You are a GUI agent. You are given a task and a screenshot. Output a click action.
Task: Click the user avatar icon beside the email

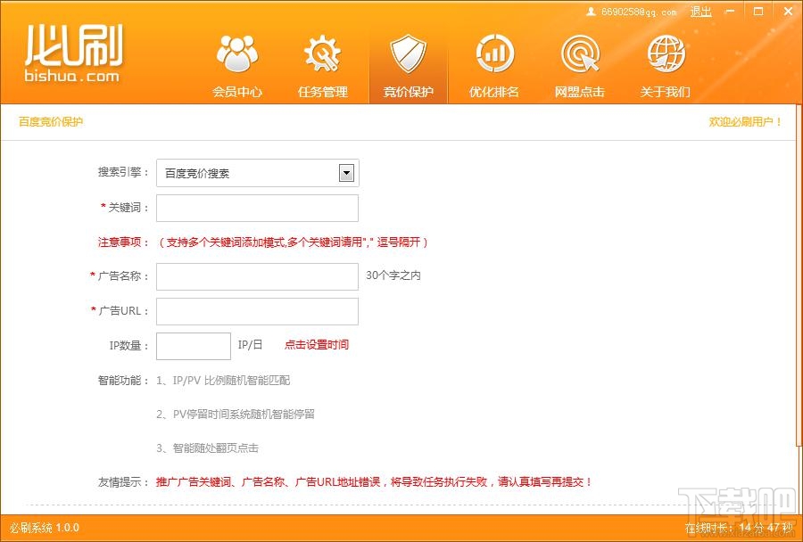click(x=591, y=12)
